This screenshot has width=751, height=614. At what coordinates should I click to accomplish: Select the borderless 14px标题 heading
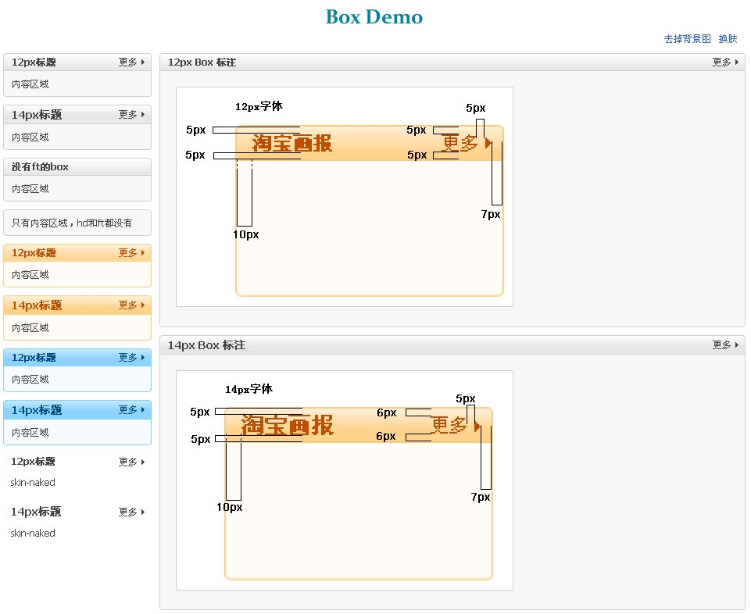pos(36,512)
